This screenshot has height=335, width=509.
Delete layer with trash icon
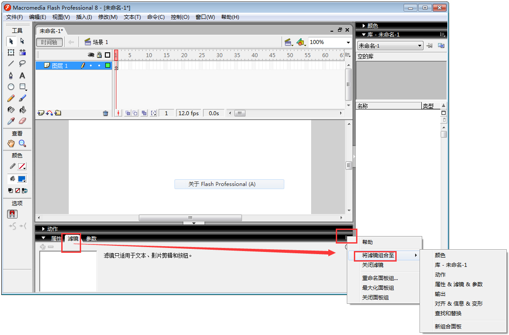click(x=105, y=113)
